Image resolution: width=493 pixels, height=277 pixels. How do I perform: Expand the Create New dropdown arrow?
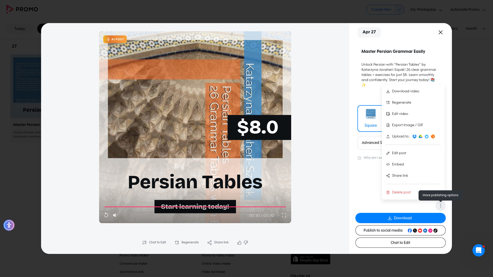399,10
